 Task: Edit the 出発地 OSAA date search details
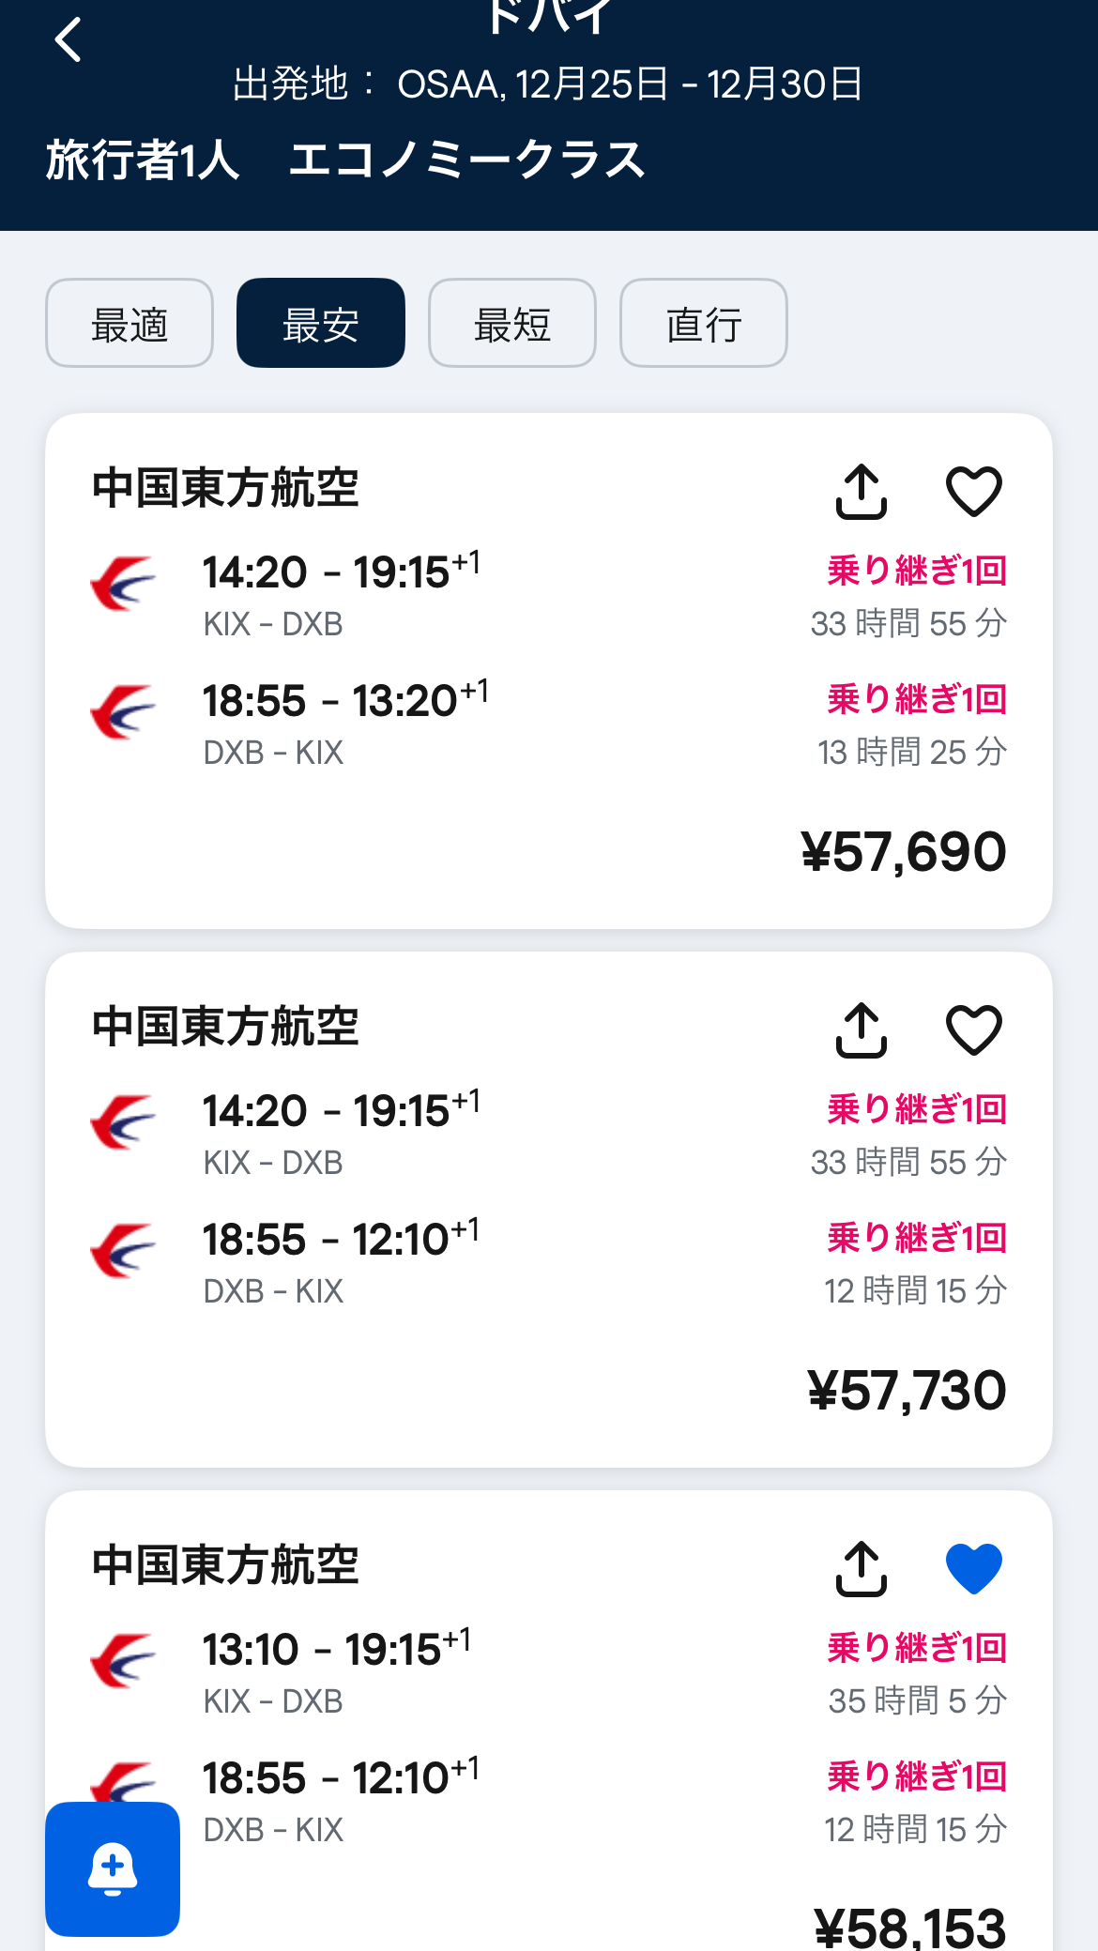click(548, 84)
